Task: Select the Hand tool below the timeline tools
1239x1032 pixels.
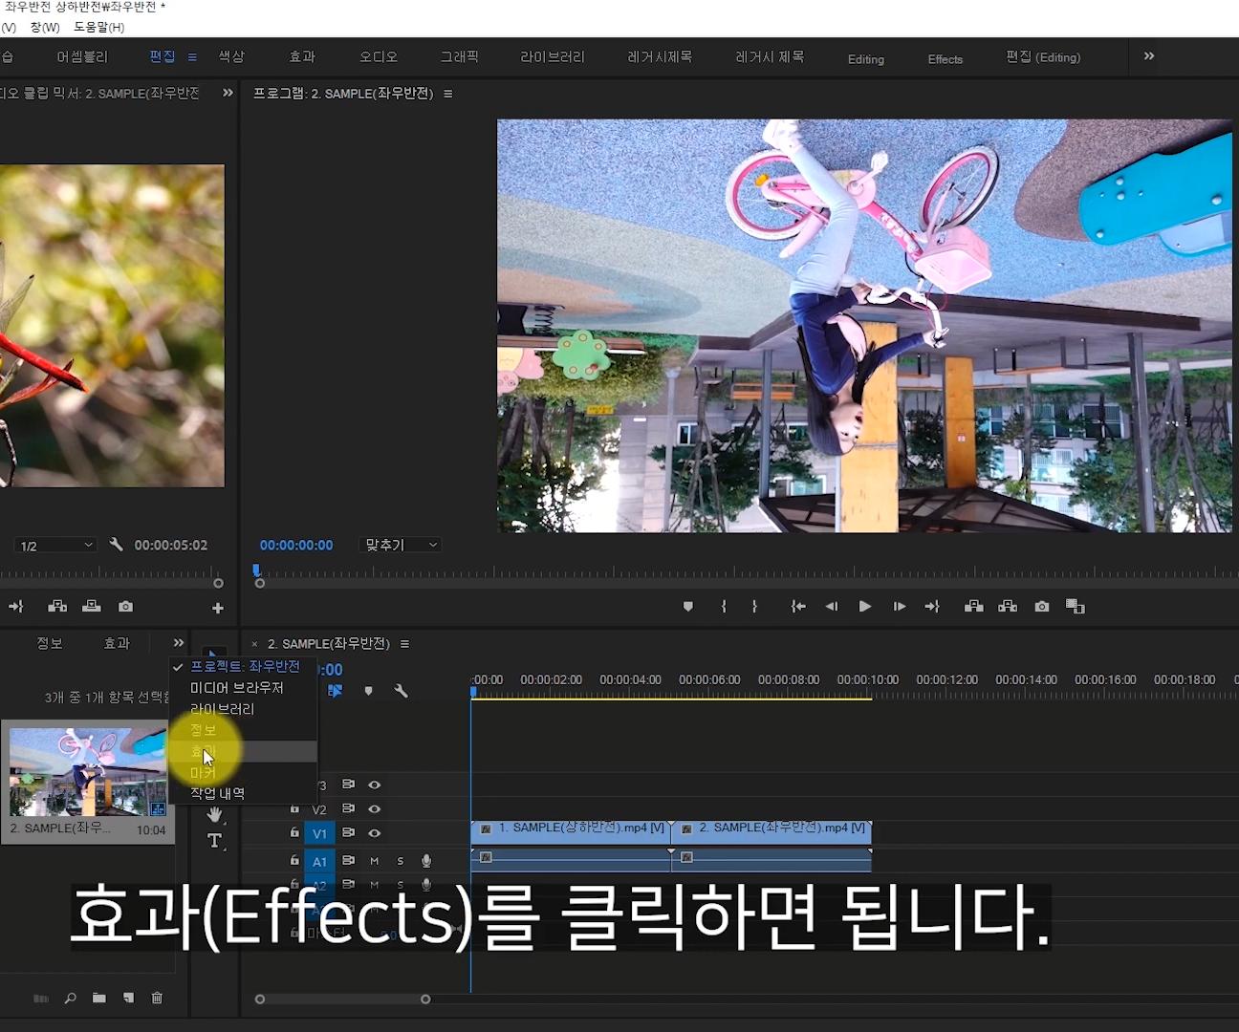Action: (214, 815)
